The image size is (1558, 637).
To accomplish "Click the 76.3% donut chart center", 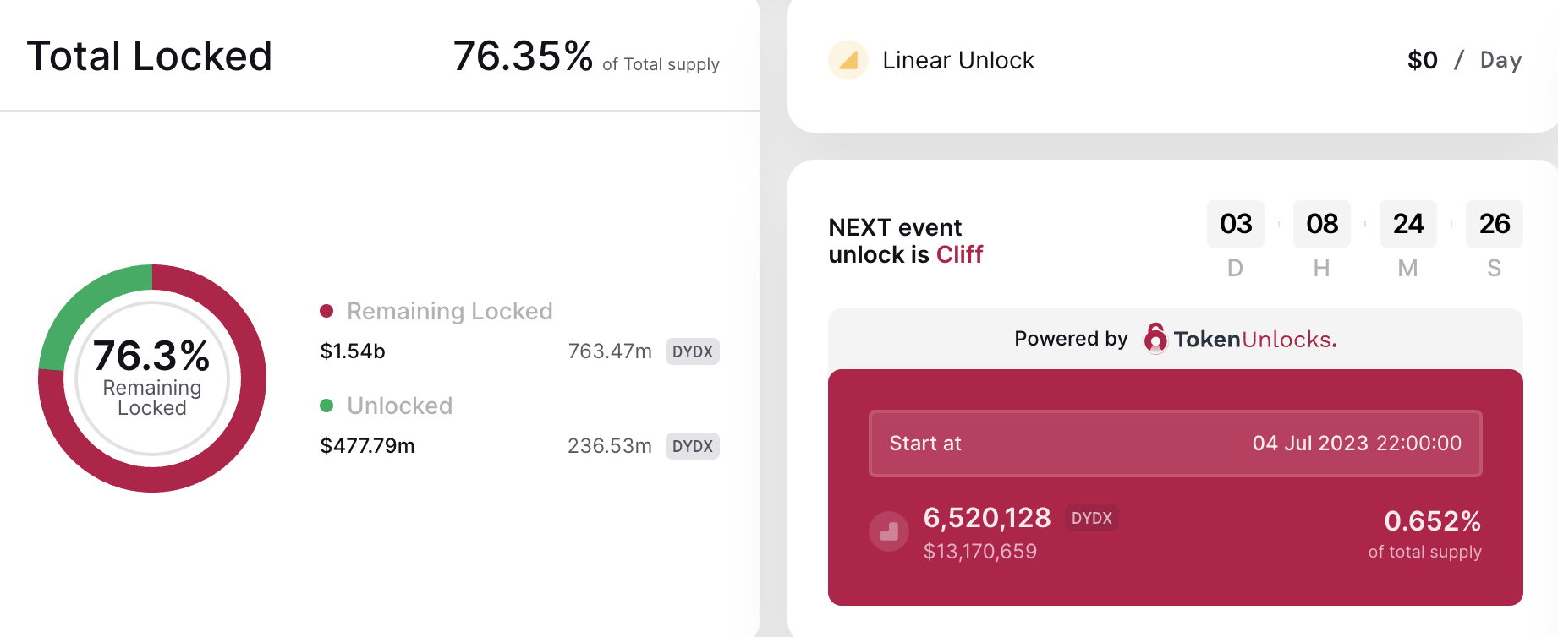I will 152,378.
